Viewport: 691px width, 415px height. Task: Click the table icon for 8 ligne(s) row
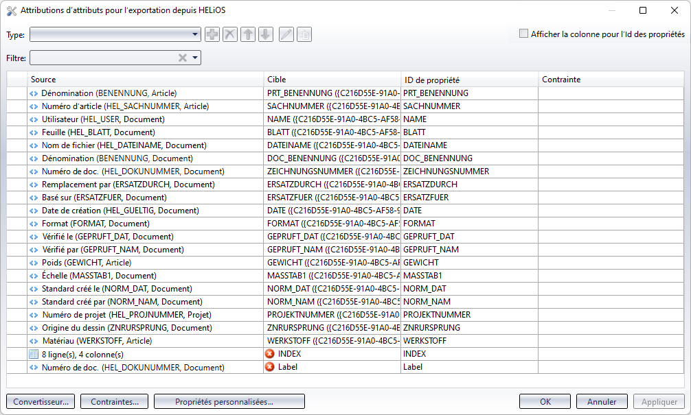34,354
